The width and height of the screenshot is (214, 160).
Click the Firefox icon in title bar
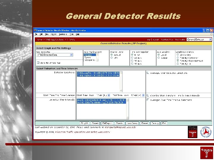click(x=35, y=30)
